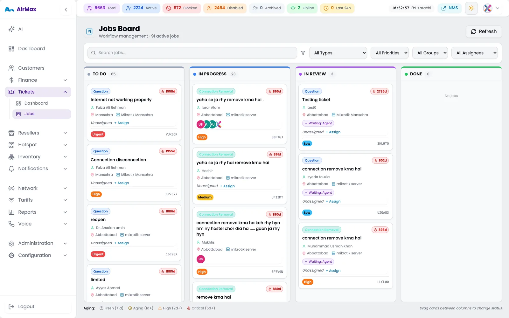Click the IN PROGRESS column header
Image resolution: width=509 pixels, height=318 pixels.
(x=240, y=74)
